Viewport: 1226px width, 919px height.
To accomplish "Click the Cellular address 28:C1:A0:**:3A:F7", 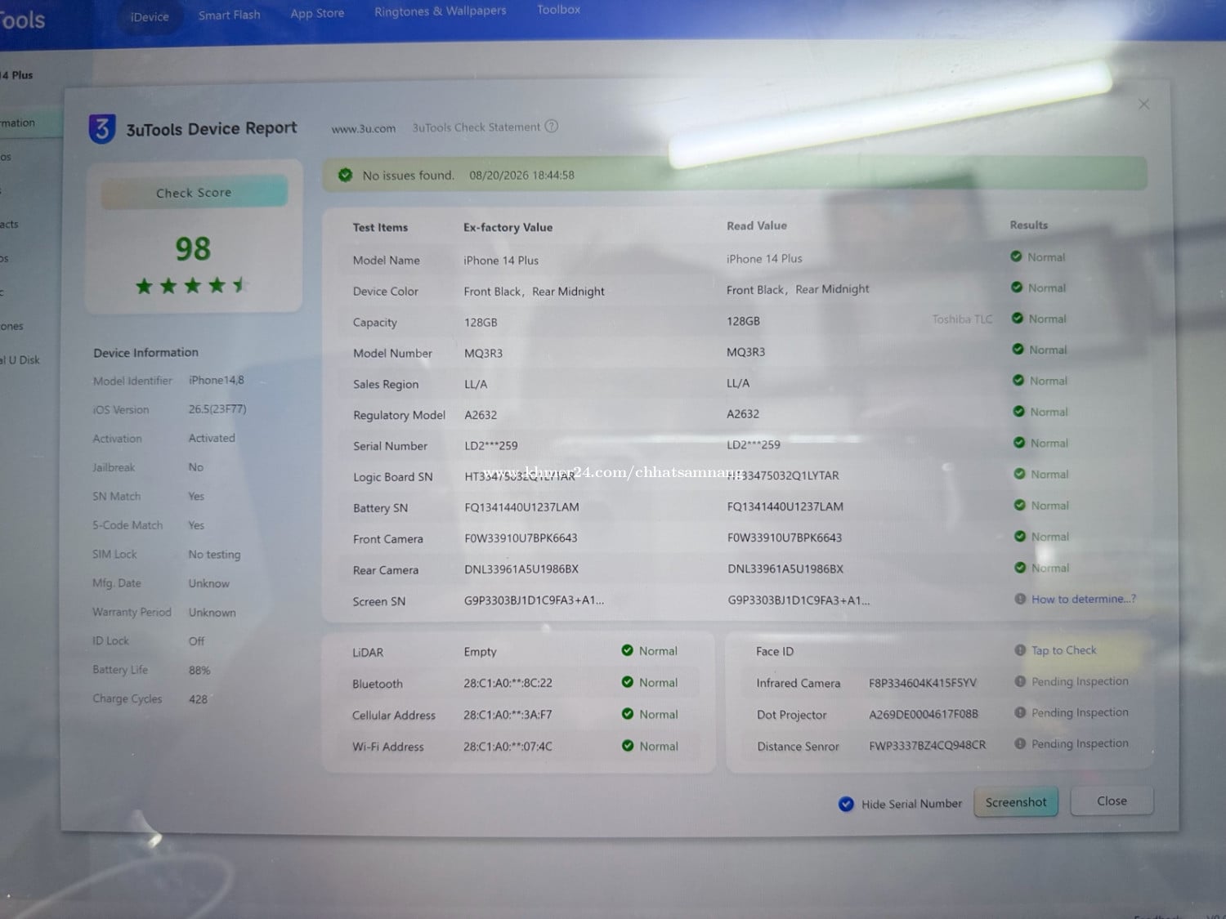I will click(x=508, y=715).
